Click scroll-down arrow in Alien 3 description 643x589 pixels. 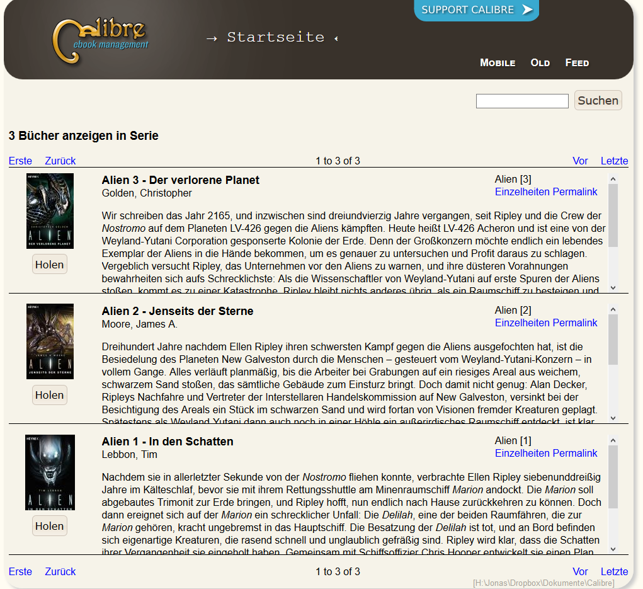pyautogui.click(x=613, y=287)
